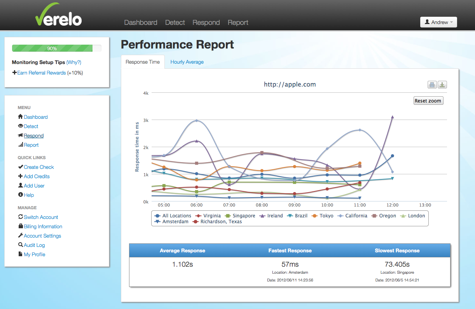Open the Add Credits quick link

pyautogui.click(x=37, y=176)
